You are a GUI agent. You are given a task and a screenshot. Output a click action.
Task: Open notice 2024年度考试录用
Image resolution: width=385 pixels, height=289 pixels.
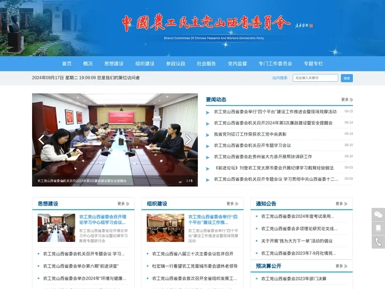[298, 217]
